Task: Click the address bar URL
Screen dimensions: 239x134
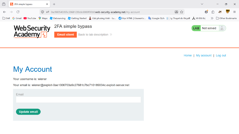Action: click(95, 12)
